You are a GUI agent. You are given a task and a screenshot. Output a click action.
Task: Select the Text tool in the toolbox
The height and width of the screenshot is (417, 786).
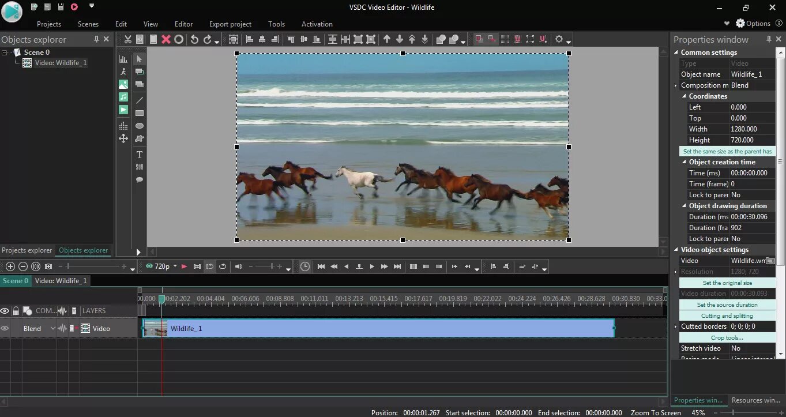[x=139, y=154]
